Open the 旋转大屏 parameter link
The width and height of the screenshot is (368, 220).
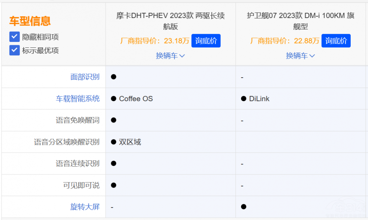85,207
